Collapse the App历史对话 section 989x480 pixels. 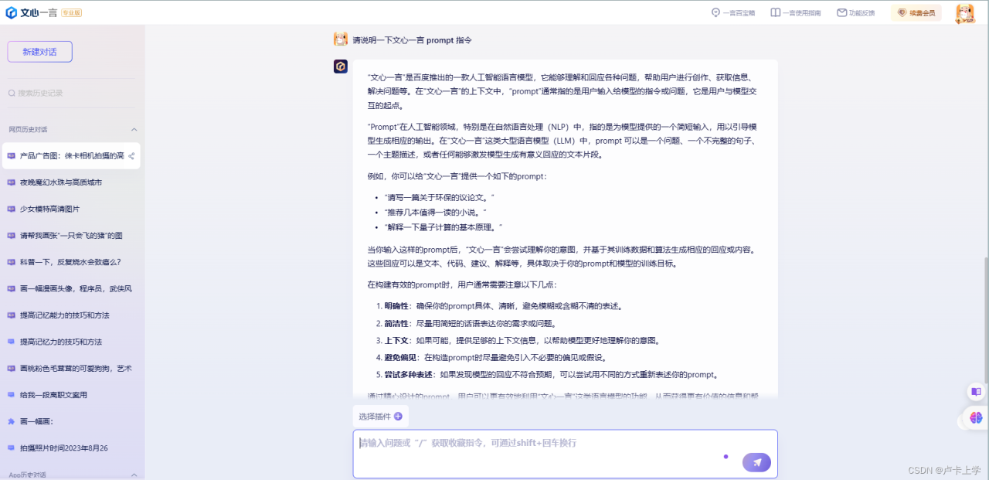pos(134,475)
